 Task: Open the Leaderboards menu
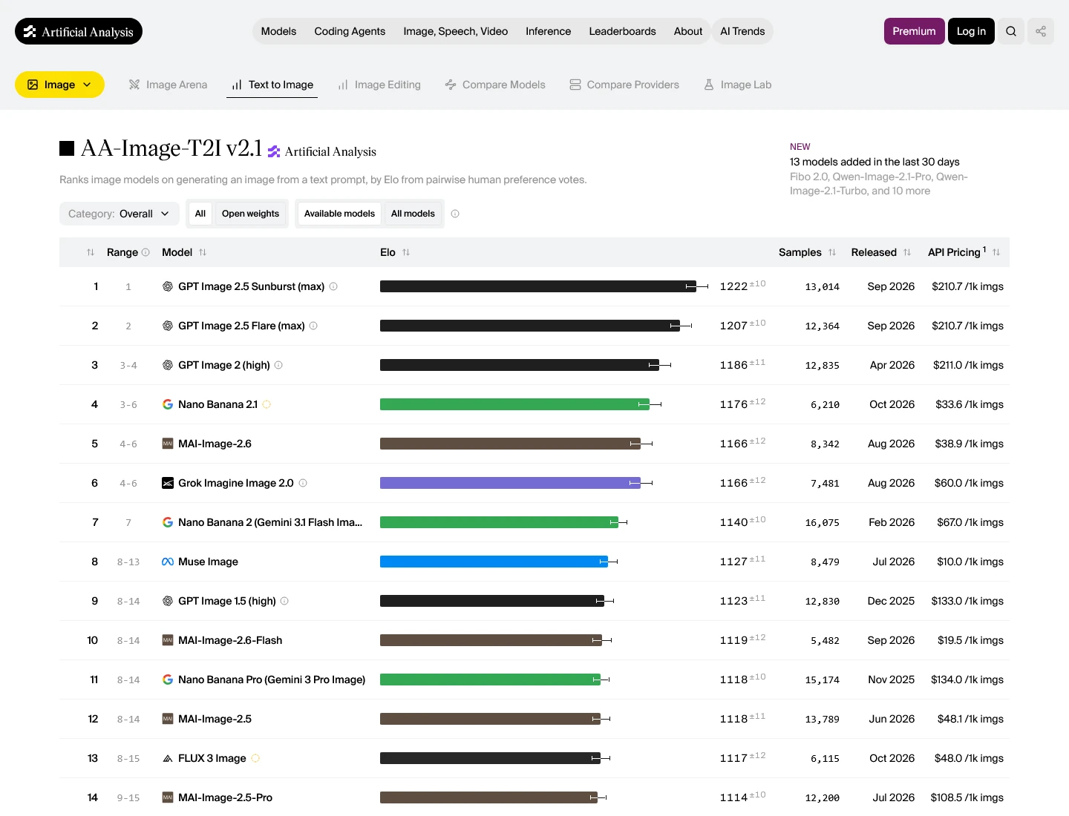pyautogui.click(x=622, y=31)
